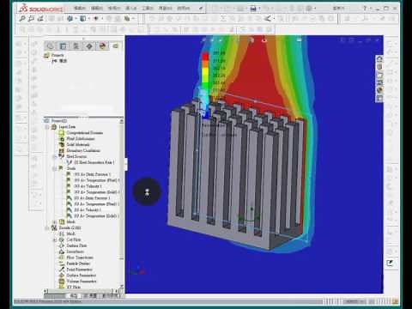Click the Flow Trajectories icon

coord(61,257)
